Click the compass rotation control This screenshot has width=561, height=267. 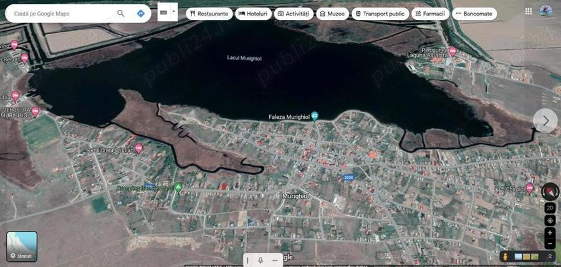[550, 192]
